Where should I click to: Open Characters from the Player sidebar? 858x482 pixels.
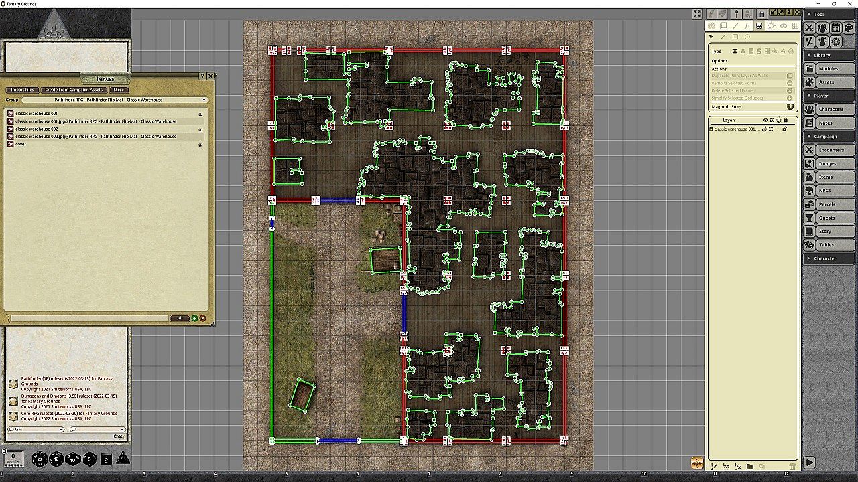pyautogui.click(x=829, y=109)
